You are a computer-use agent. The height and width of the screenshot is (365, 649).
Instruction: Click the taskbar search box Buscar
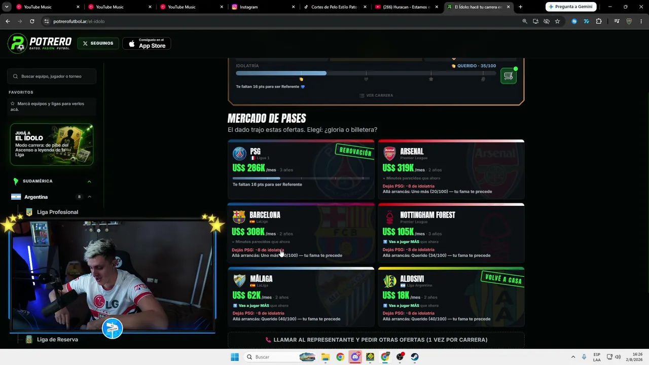tap(280, 357)
